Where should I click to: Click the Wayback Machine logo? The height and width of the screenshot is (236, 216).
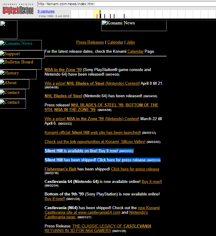pyautogui.click(x=18, y=9)
